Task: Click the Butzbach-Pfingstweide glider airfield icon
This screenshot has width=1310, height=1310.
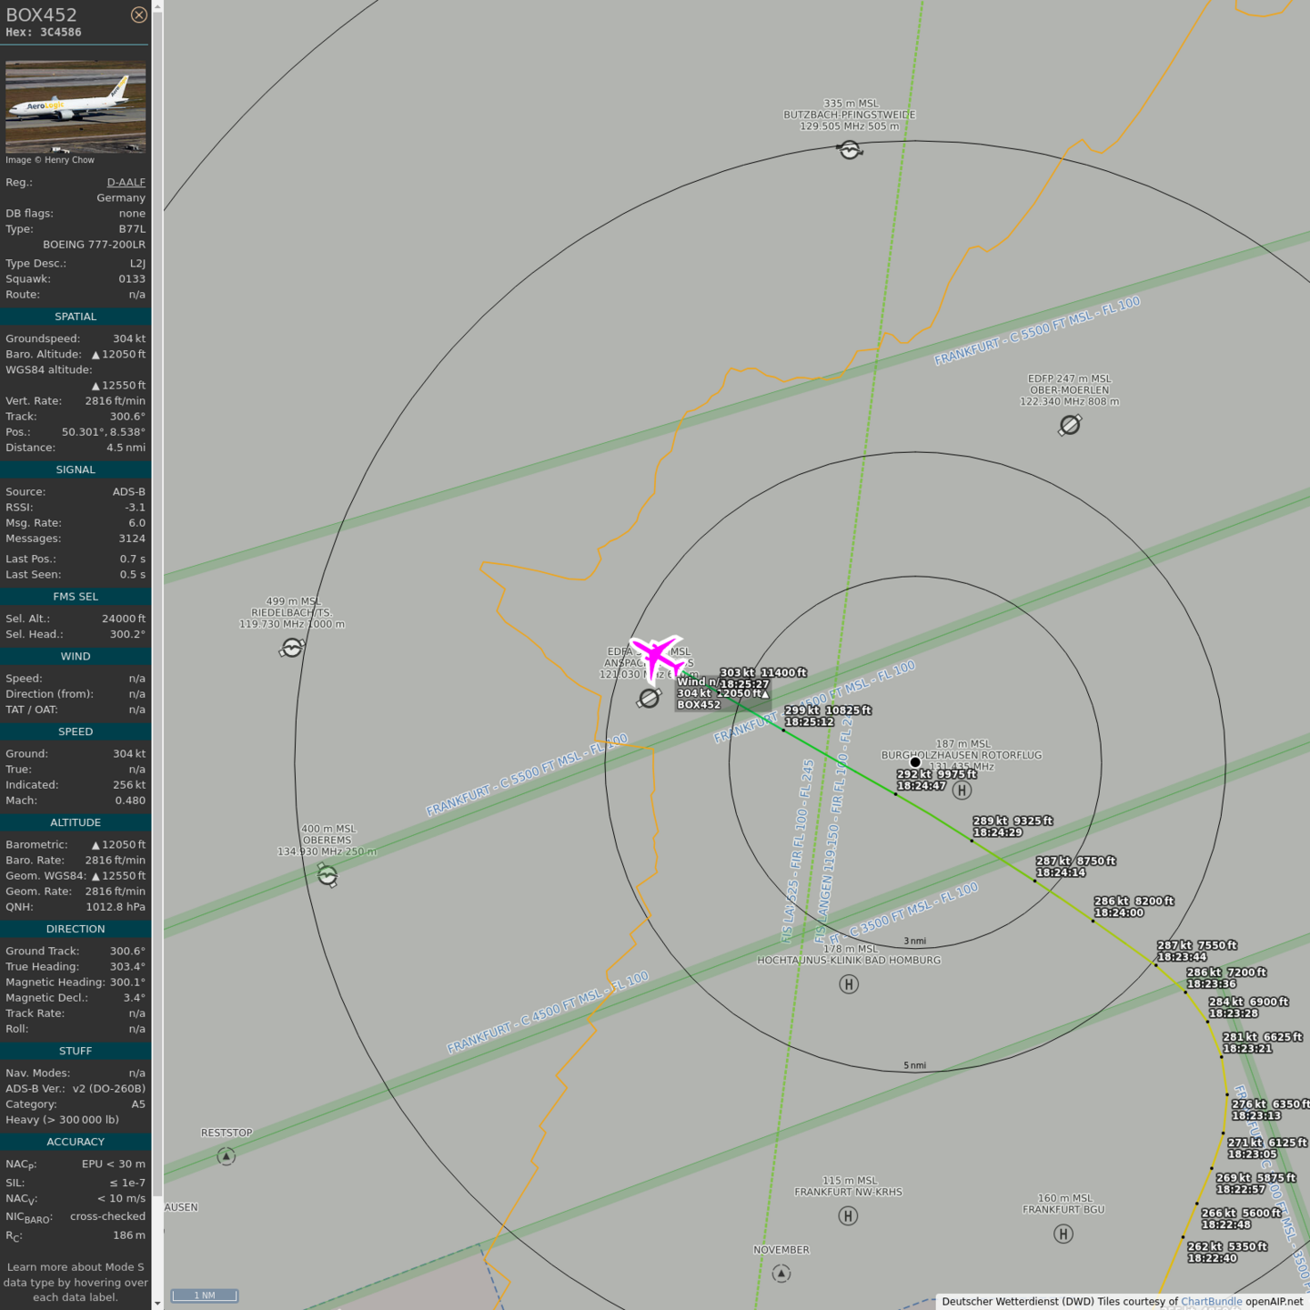Action: click(850, 150)
